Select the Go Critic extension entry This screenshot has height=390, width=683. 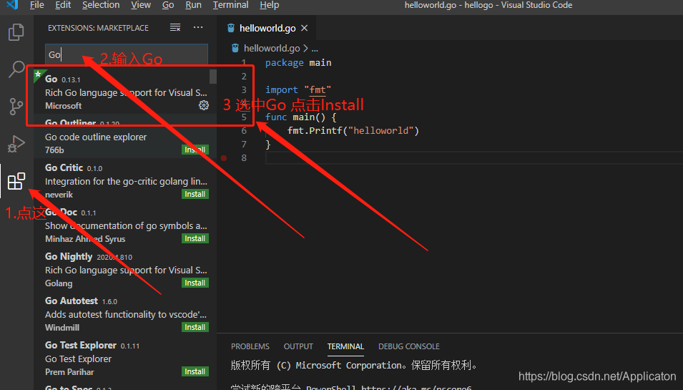click(125, 181)
